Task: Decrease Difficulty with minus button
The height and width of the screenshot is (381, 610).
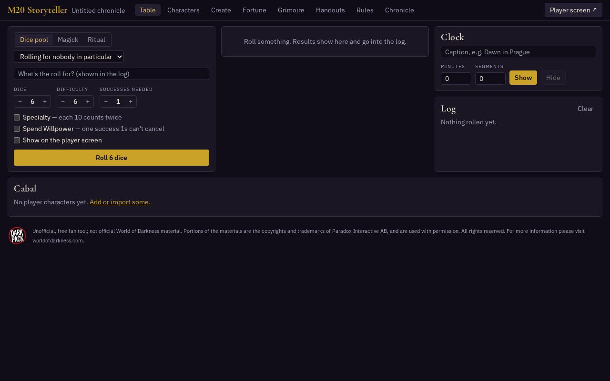Action: [63, 101]
